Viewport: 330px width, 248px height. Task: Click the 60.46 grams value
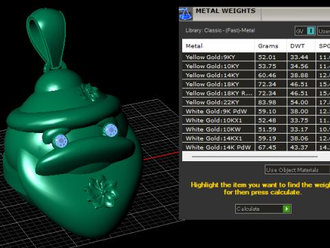click(x=267, y=75)
